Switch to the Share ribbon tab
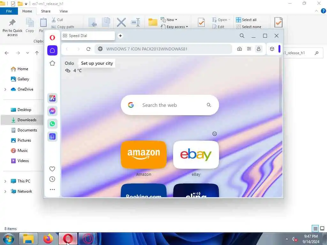Image resolution: width=327 pixels, height=245 pixels. point(46,11)
